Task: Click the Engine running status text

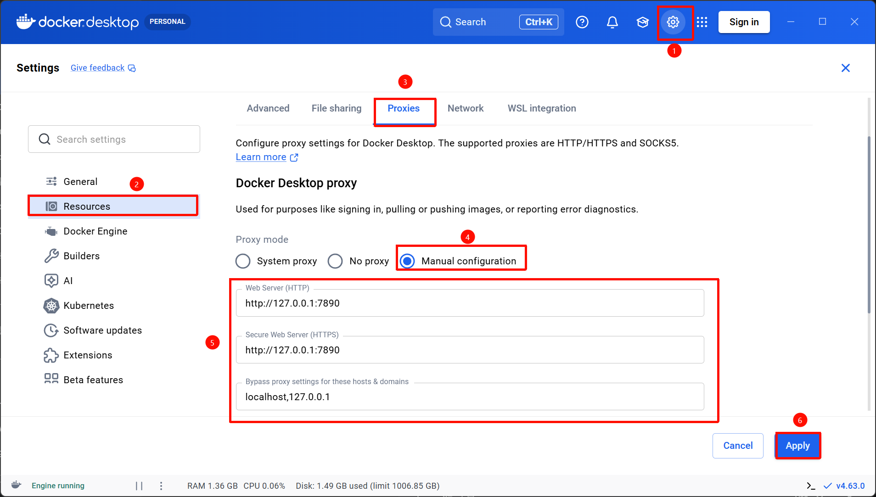Action: point(58,486)
